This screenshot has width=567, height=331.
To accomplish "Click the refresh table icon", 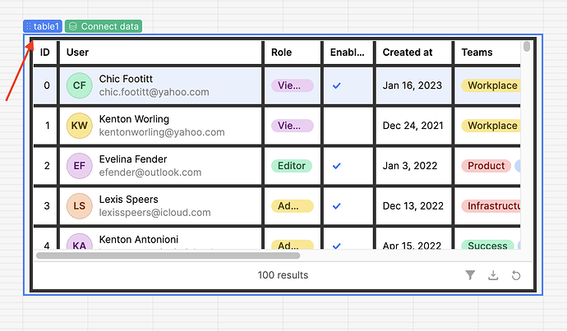I will coord(516,275).
